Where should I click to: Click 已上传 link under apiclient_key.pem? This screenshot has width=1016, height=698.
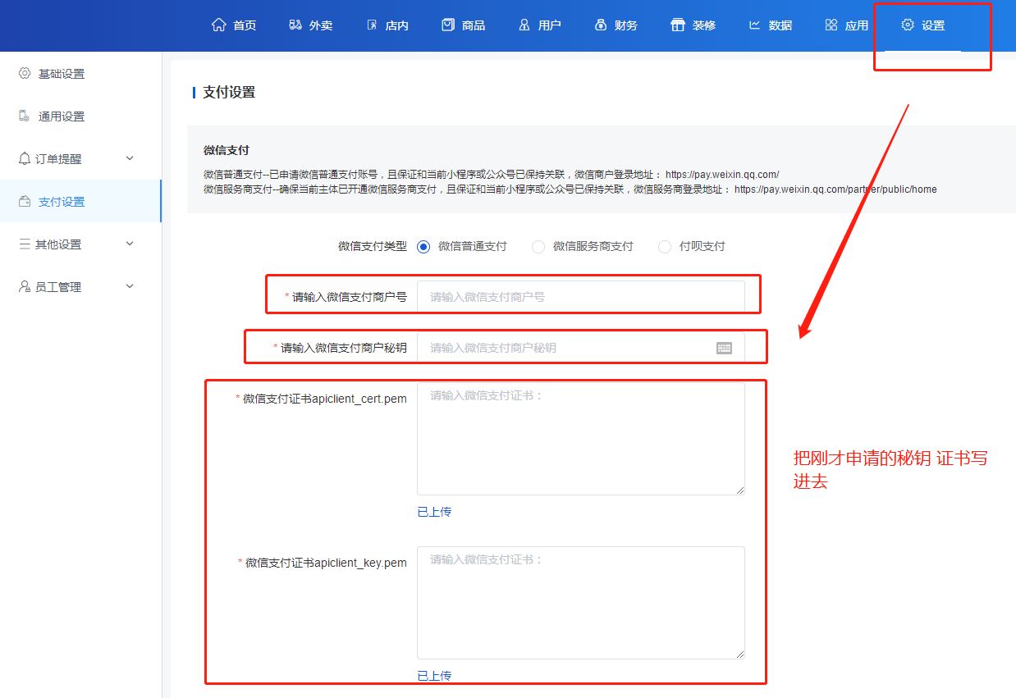tap(434, 676)
